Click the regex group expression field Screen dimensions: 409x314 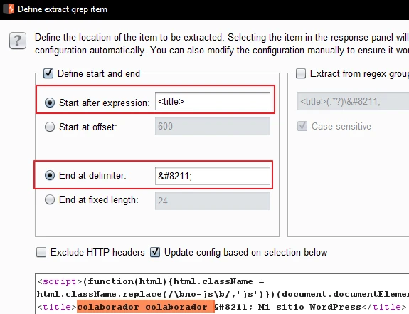tap(354, 101)
